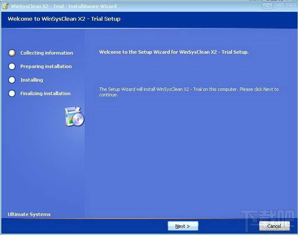Click the installer box and disc icon
Screen dimensions: 298x235
(x=74, y=116)
